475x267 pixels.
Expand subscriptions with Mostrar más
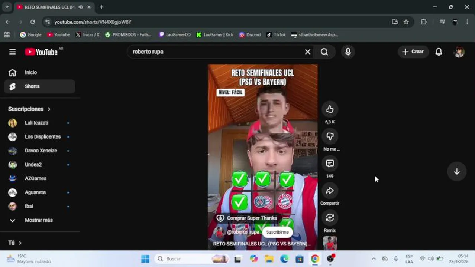(39, 220)
